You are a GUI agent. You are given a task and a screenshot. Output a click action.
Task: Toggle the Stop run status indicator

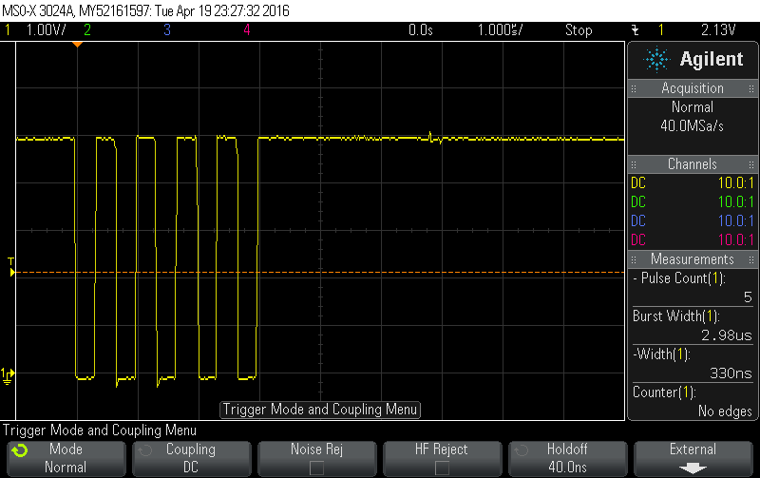point(579,30)
